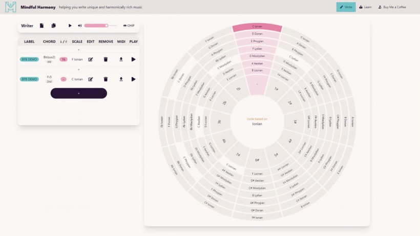420x236 pixels.
Task: Delete the Bb(sus2) chord row
Action: (x=106, y=59)
